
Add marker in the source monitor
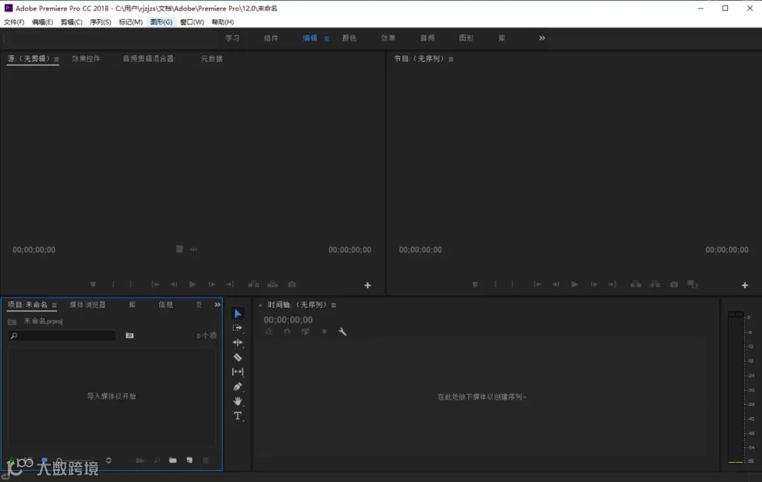tap(93, 285)
